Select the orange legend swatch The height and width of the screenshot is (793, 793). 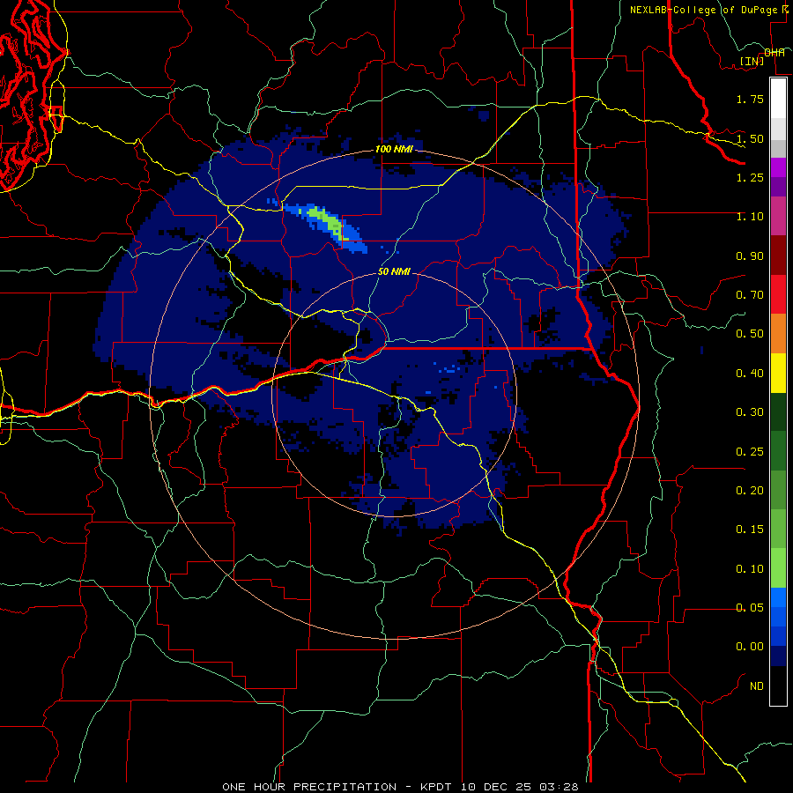[778, 334]
